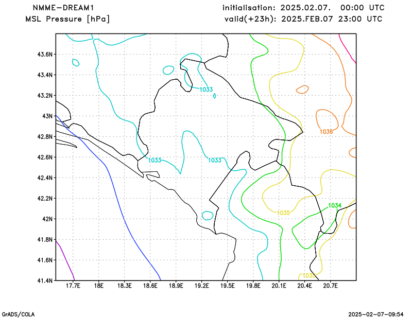412x318 pixels.
Task: Click the 18.3E longitude label
Action: pos(125,286)
